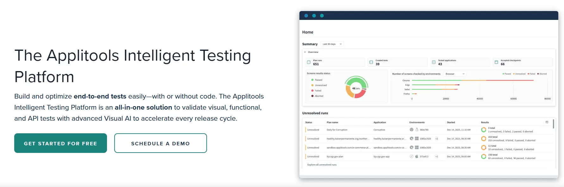Viewport: 564px width, 187px height.
Task: Click the 651 Plan runs value
Action: click(316, 64)
